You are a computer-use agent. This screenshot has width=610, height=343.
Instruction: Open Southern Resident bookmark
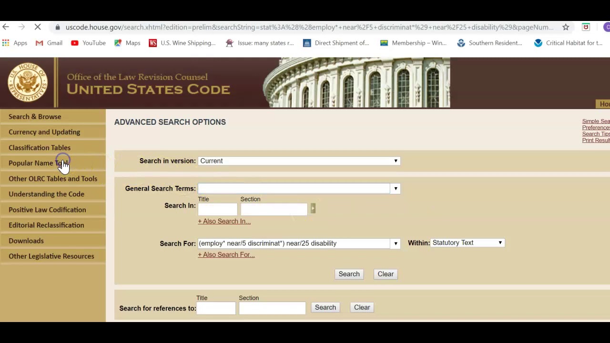(x=489, y=43)
